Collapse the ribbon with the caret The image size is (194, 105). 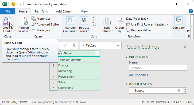click(x=185, y=11)
